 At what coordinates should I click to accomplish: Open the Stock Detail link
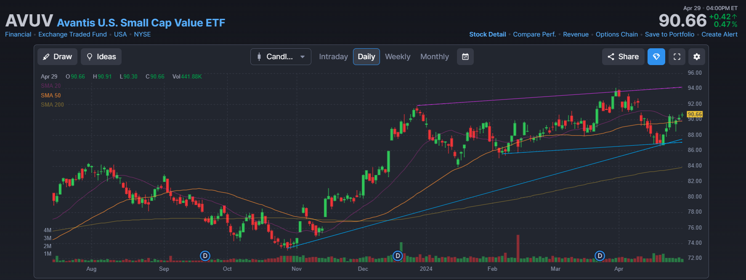click(x=488, y=34)
